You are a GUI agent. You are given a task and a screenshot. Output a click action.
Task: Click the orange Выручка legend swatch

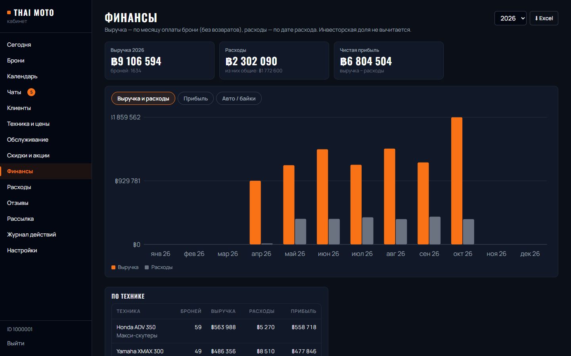click(113, 267)
